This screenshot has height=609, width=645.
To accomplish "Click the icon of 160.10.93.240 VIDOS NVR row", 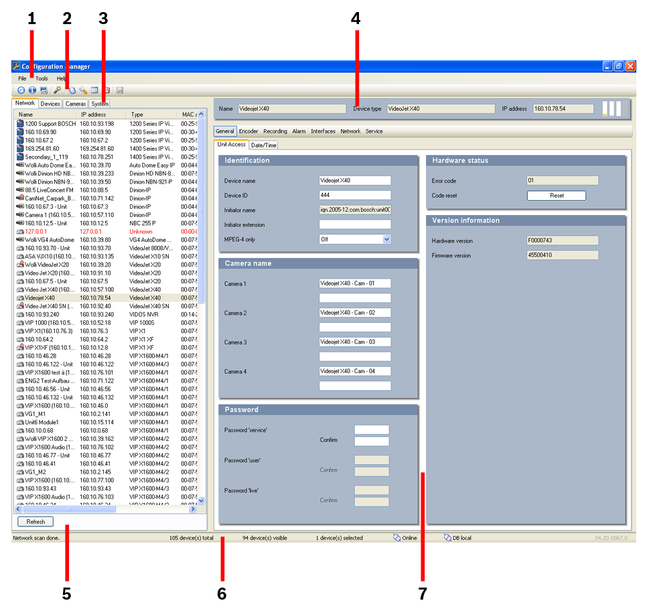I will click(x=20, y=314).
